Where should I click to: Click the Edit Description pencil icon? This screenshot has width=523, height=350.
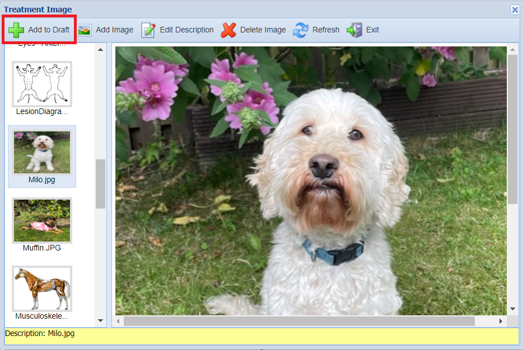148,30
